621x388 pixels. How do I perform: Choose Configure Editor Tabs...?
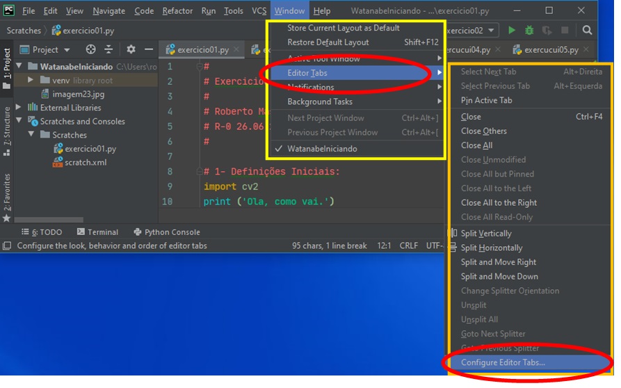click(503, 362)
